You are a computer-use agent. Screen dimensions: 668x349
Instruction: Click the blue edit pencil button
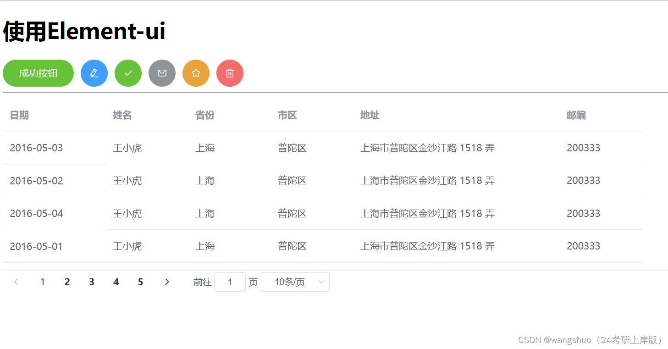click(94, 73)
